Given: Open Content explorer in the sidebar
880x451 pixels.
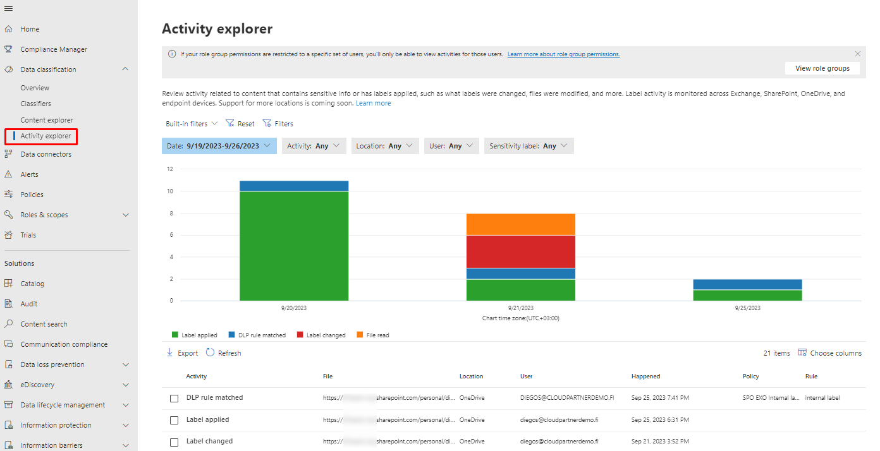Looking at the screenshot, I should pyautogui.click(x=47, y=120).
